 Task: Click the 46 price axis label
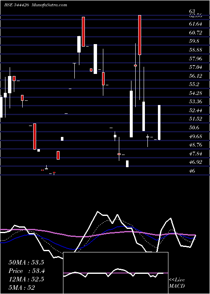pyautogui.click(x=192, y=171)
